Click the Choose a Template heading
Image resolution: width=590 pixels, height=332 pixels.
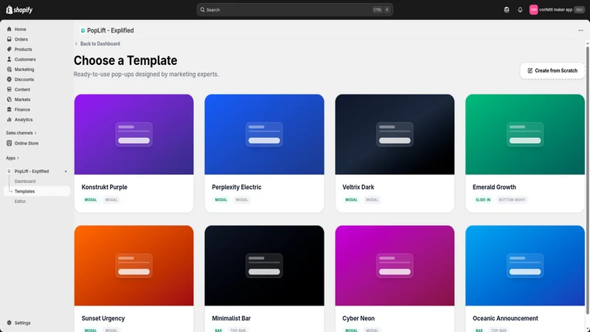point(125,60)
